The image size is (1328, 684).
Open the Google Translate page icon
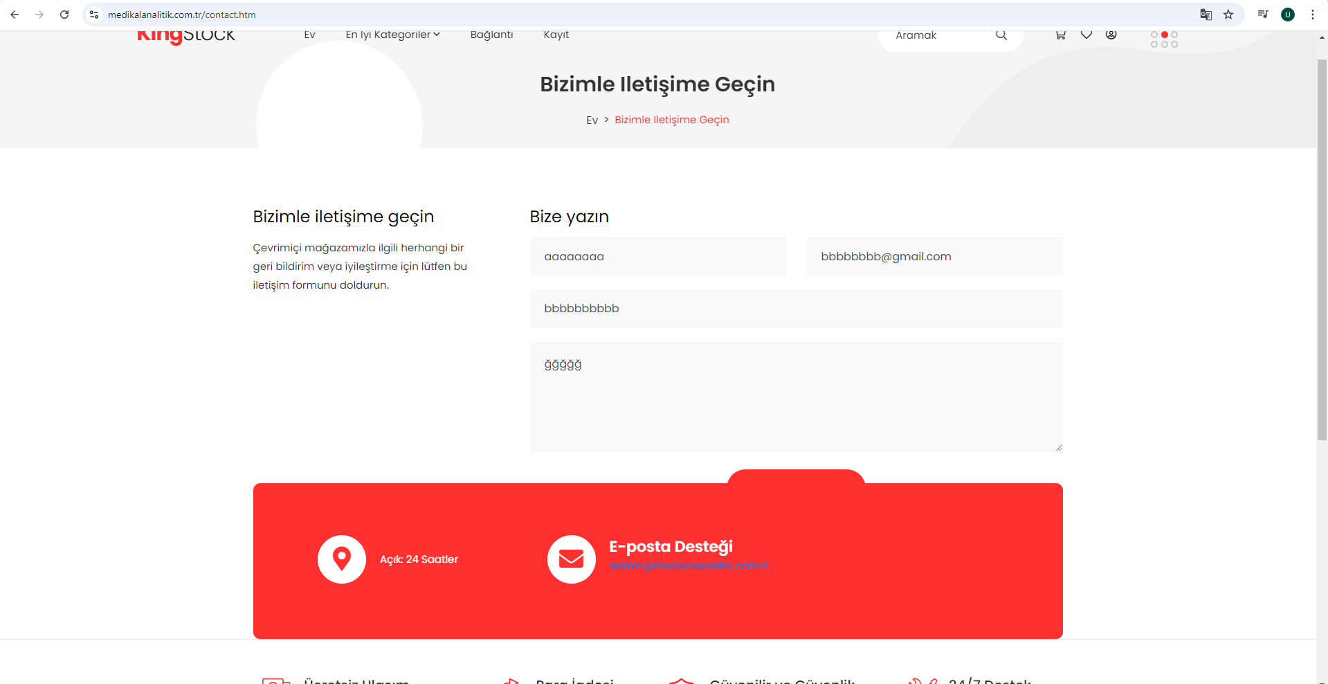1206,15
